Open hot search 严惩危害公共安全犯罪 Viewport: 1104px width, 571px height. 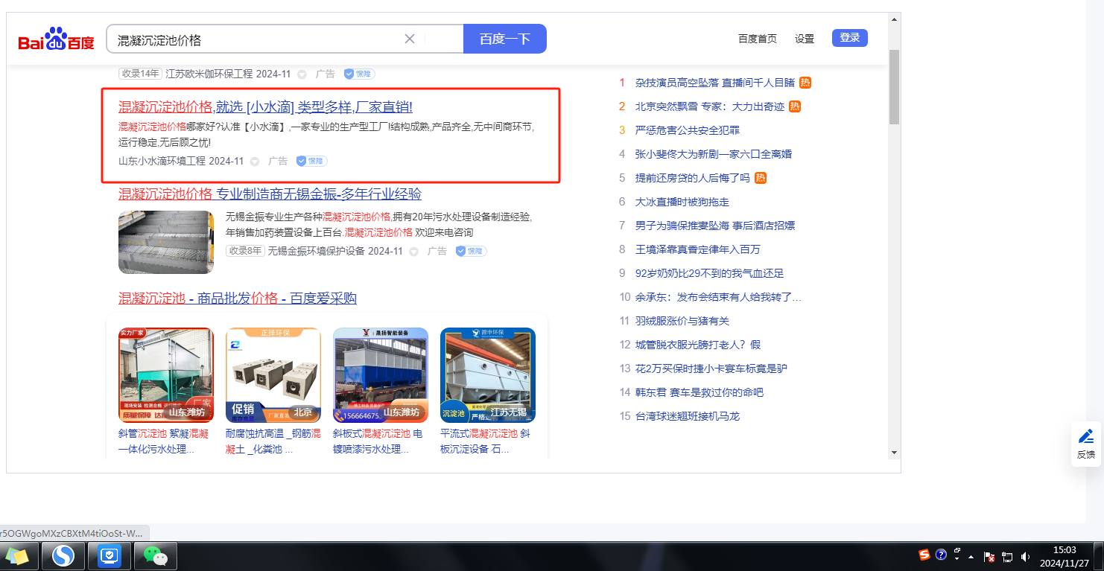coord(688,130)
